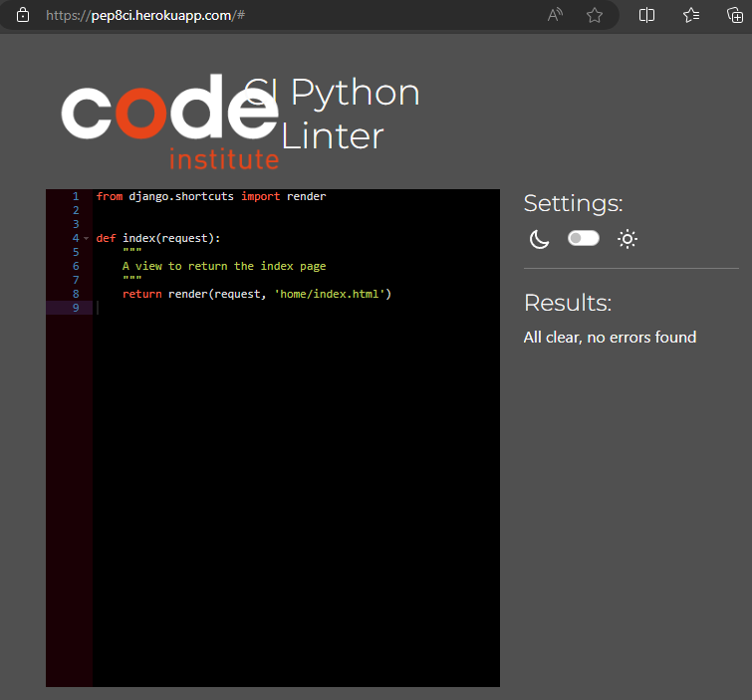Open the Favorites list icon
Viewport: 752px width, 700px height.
tap(691, 15)
